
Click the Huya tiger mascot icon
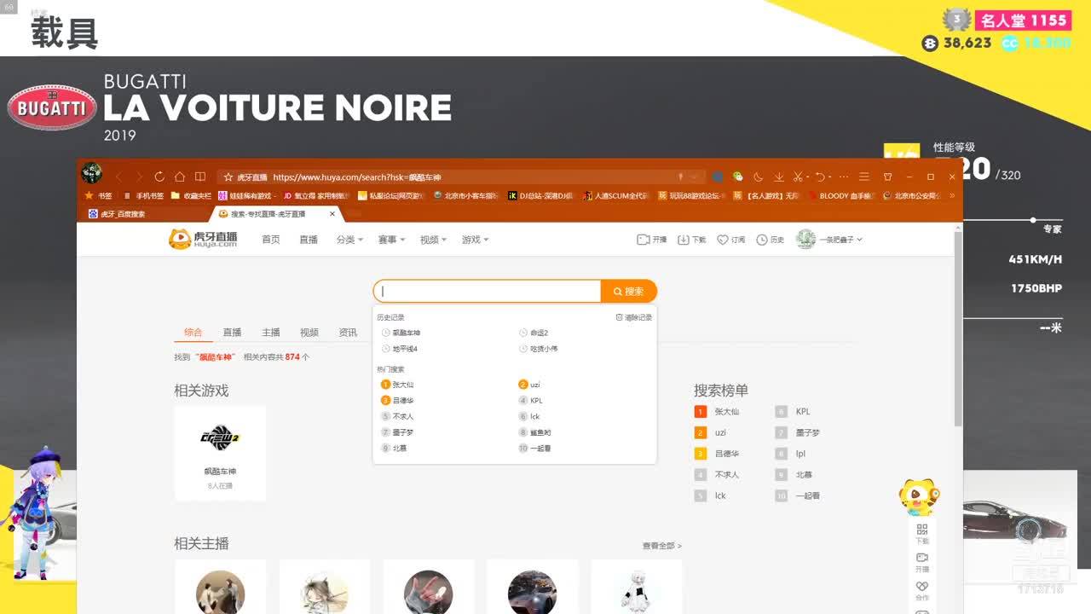(920, 497)
